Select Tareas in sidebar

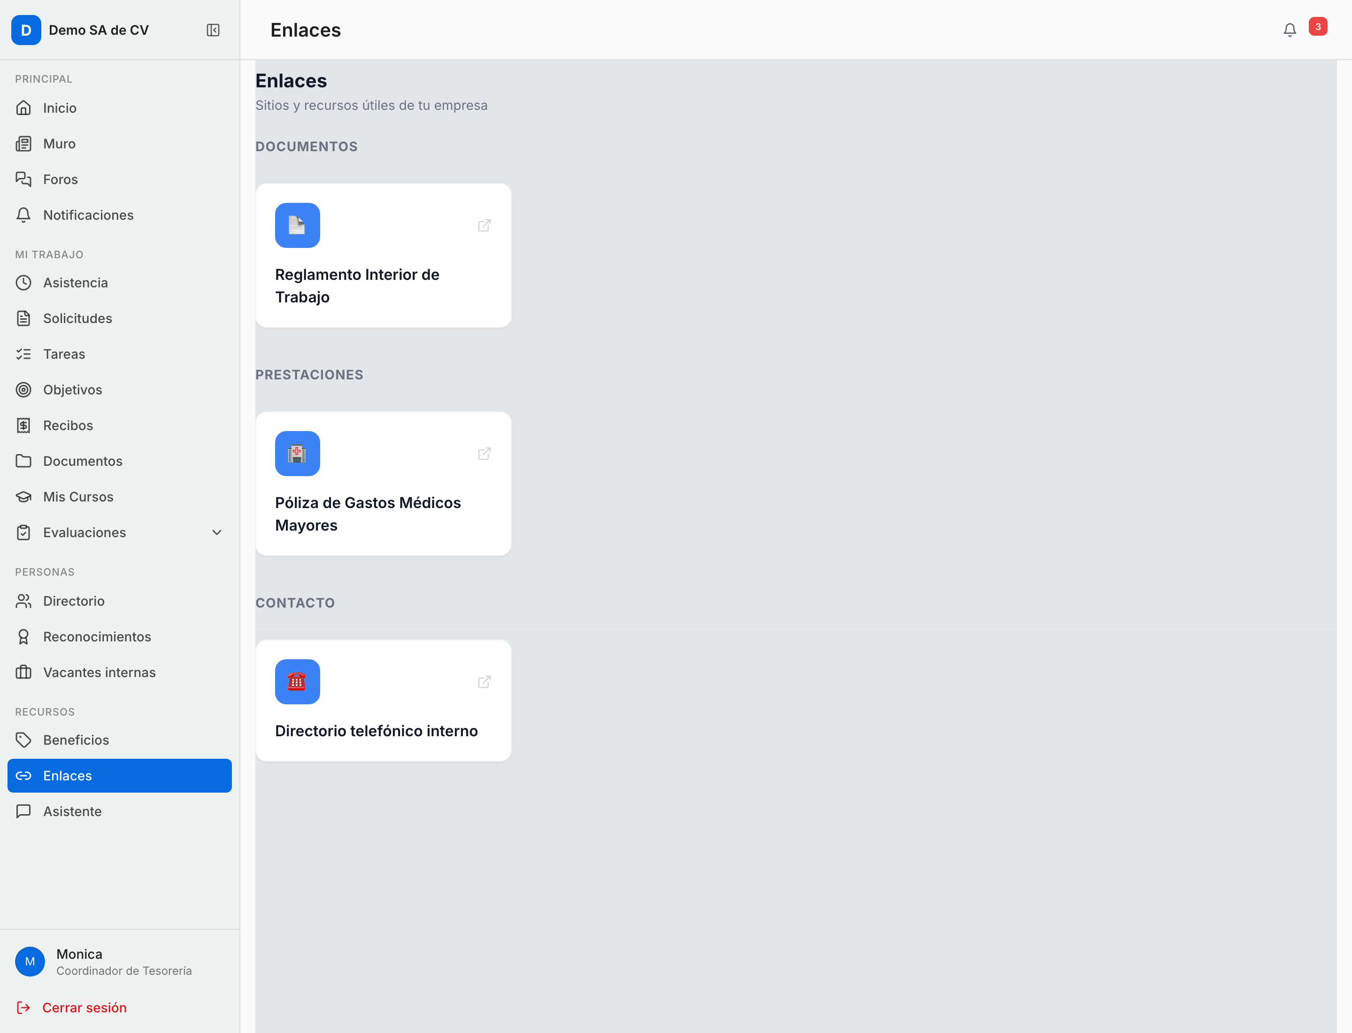click(120, 354)
